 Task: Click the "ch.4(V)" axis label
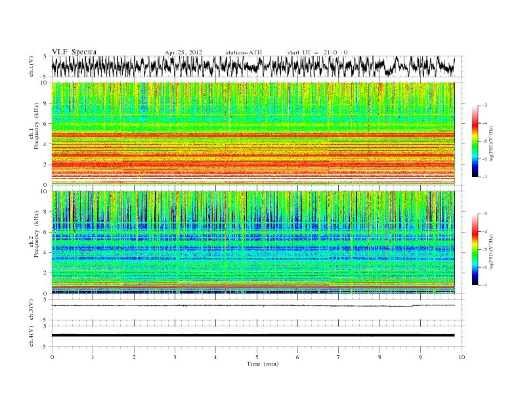(32, 336)
